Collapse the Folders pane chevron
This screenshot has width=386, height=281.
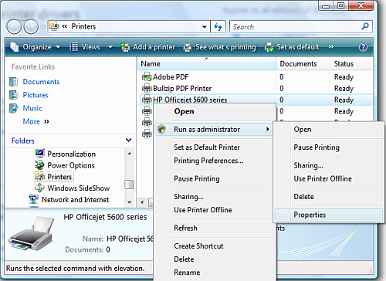point(128,140)
